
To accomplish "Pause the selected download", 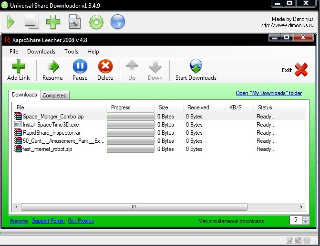I will (80, 70).
